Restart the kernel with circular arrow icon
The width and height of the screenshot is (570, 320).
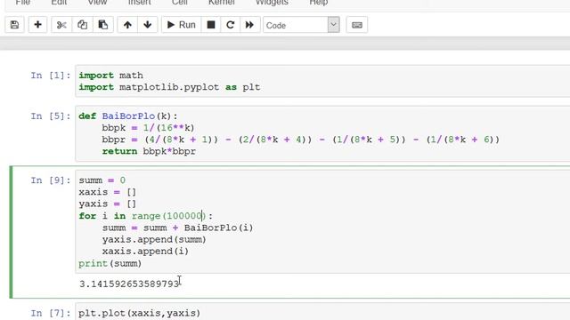point(230,25)
